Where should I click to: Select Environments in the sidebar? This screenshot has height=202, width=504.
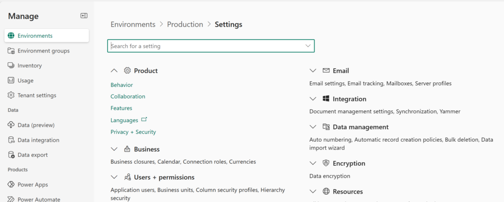(x=47, y=35)
